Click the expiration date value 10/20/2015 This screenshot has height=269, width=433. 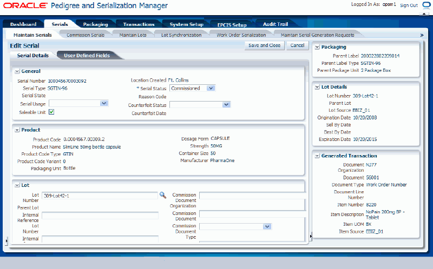365,139
